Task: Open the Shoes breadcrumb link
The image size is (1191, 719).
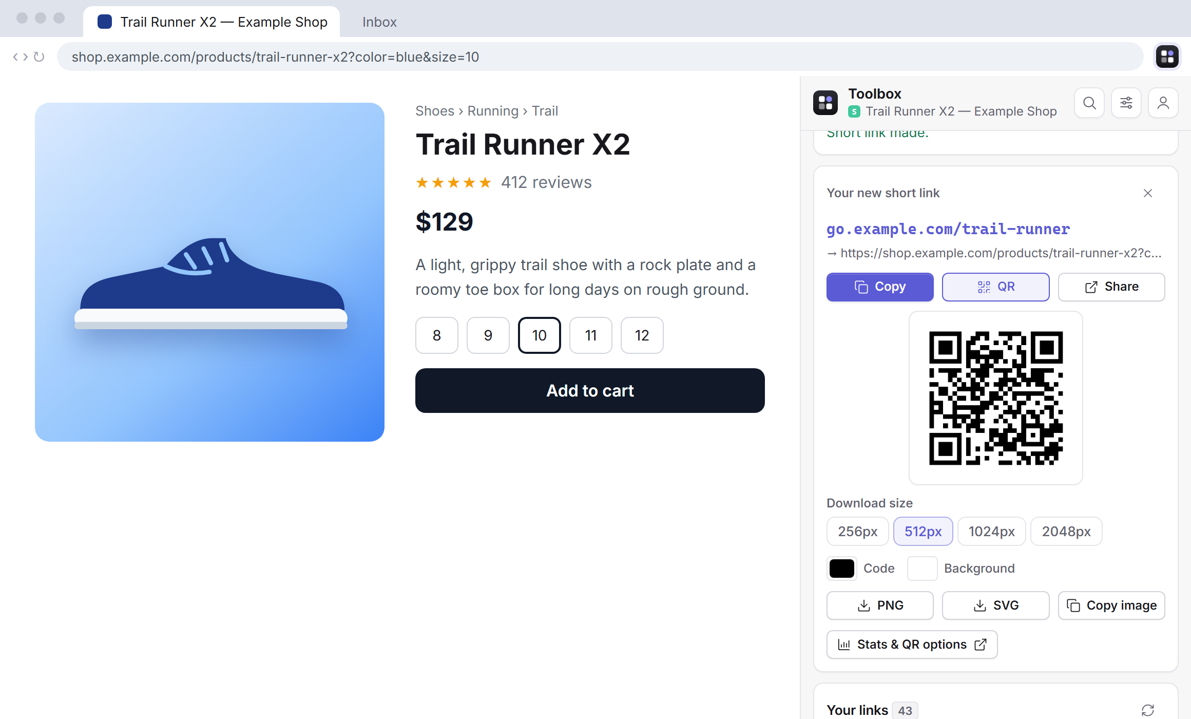Action: [435, 111]
